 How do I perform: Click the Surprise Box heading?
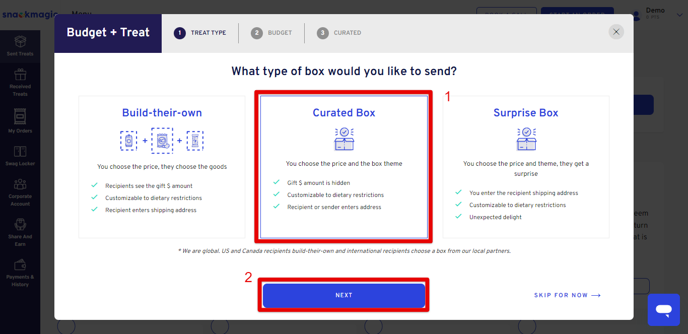pos(526,113)
